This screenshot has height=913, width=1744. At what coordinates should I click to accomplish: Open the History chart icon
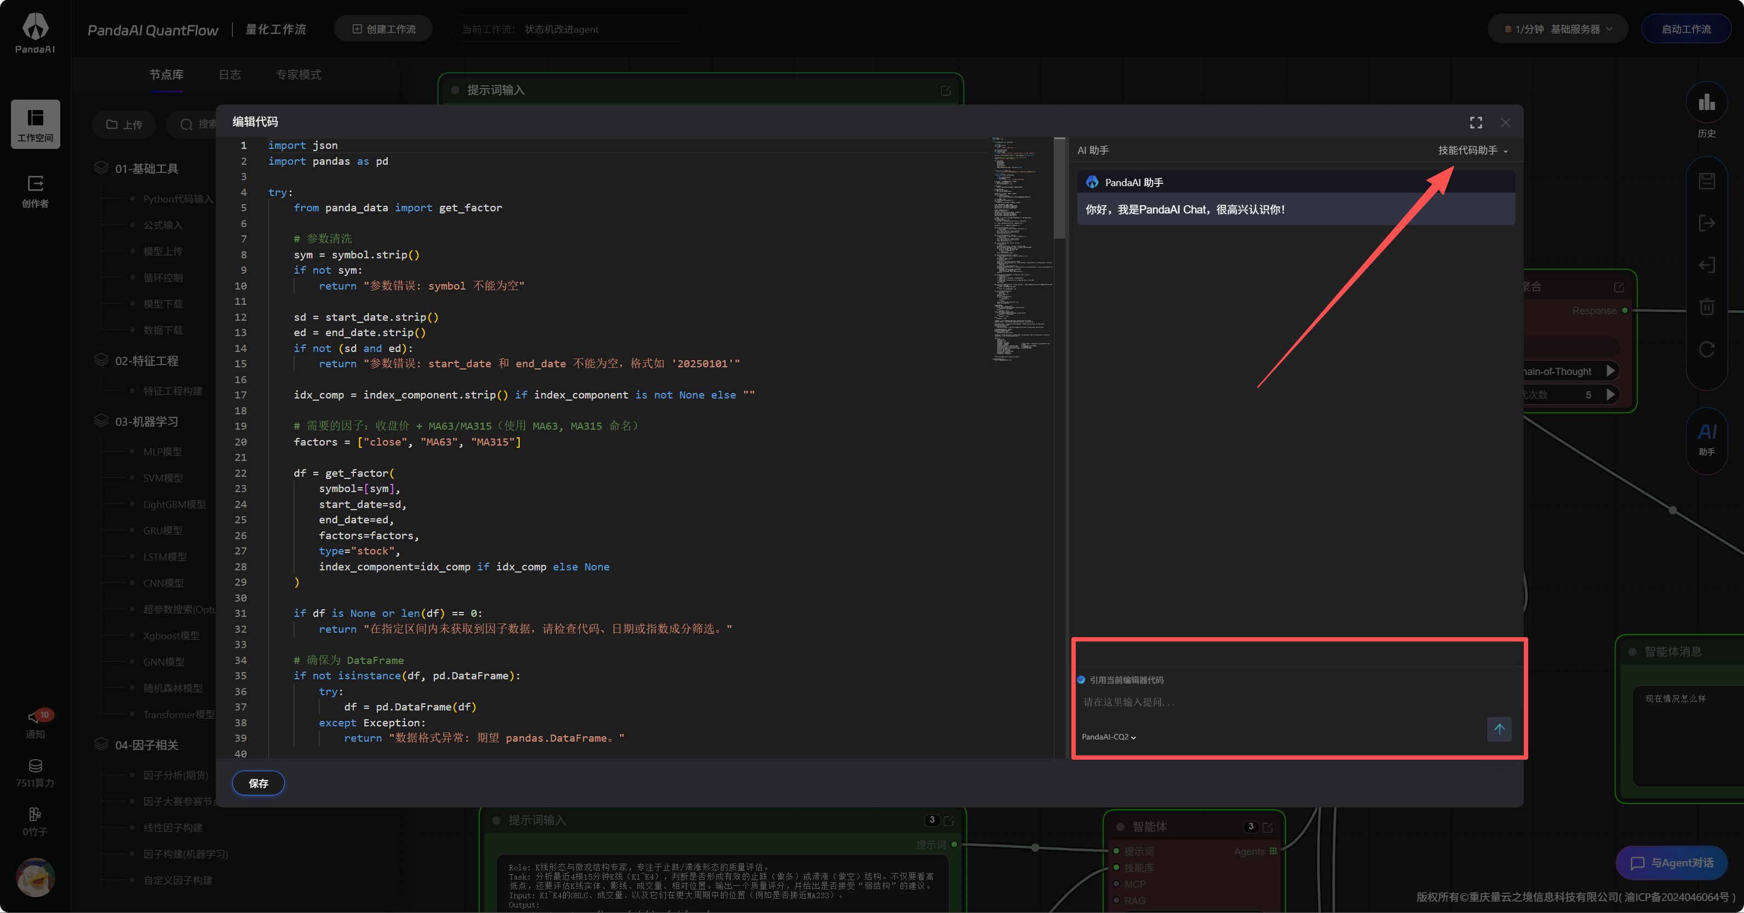[x=1706, y=103]
